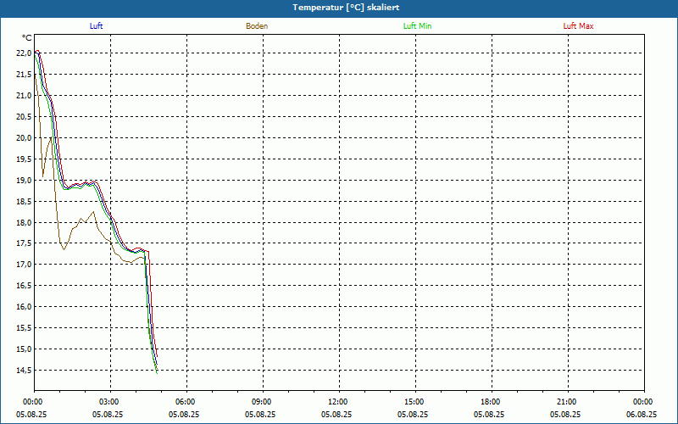Click the 20,0 y-axis value

point(24,137)
